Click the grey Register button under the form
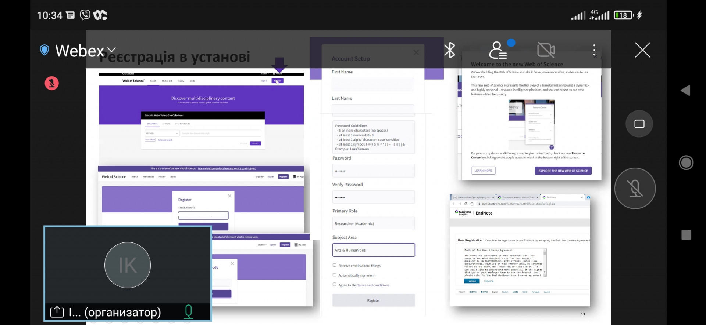706x325 pixels. [373, 300]
